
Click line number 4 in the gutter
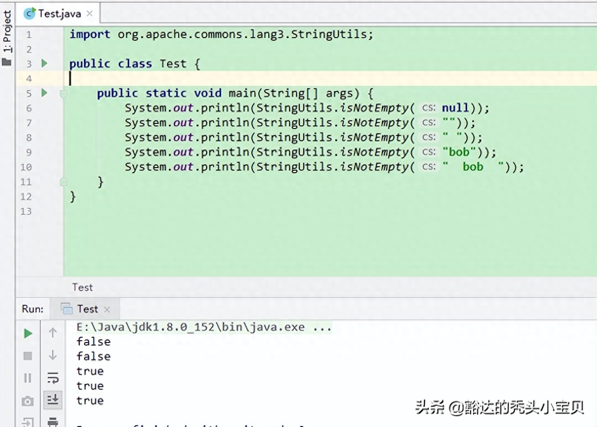[x=29, y=79]
